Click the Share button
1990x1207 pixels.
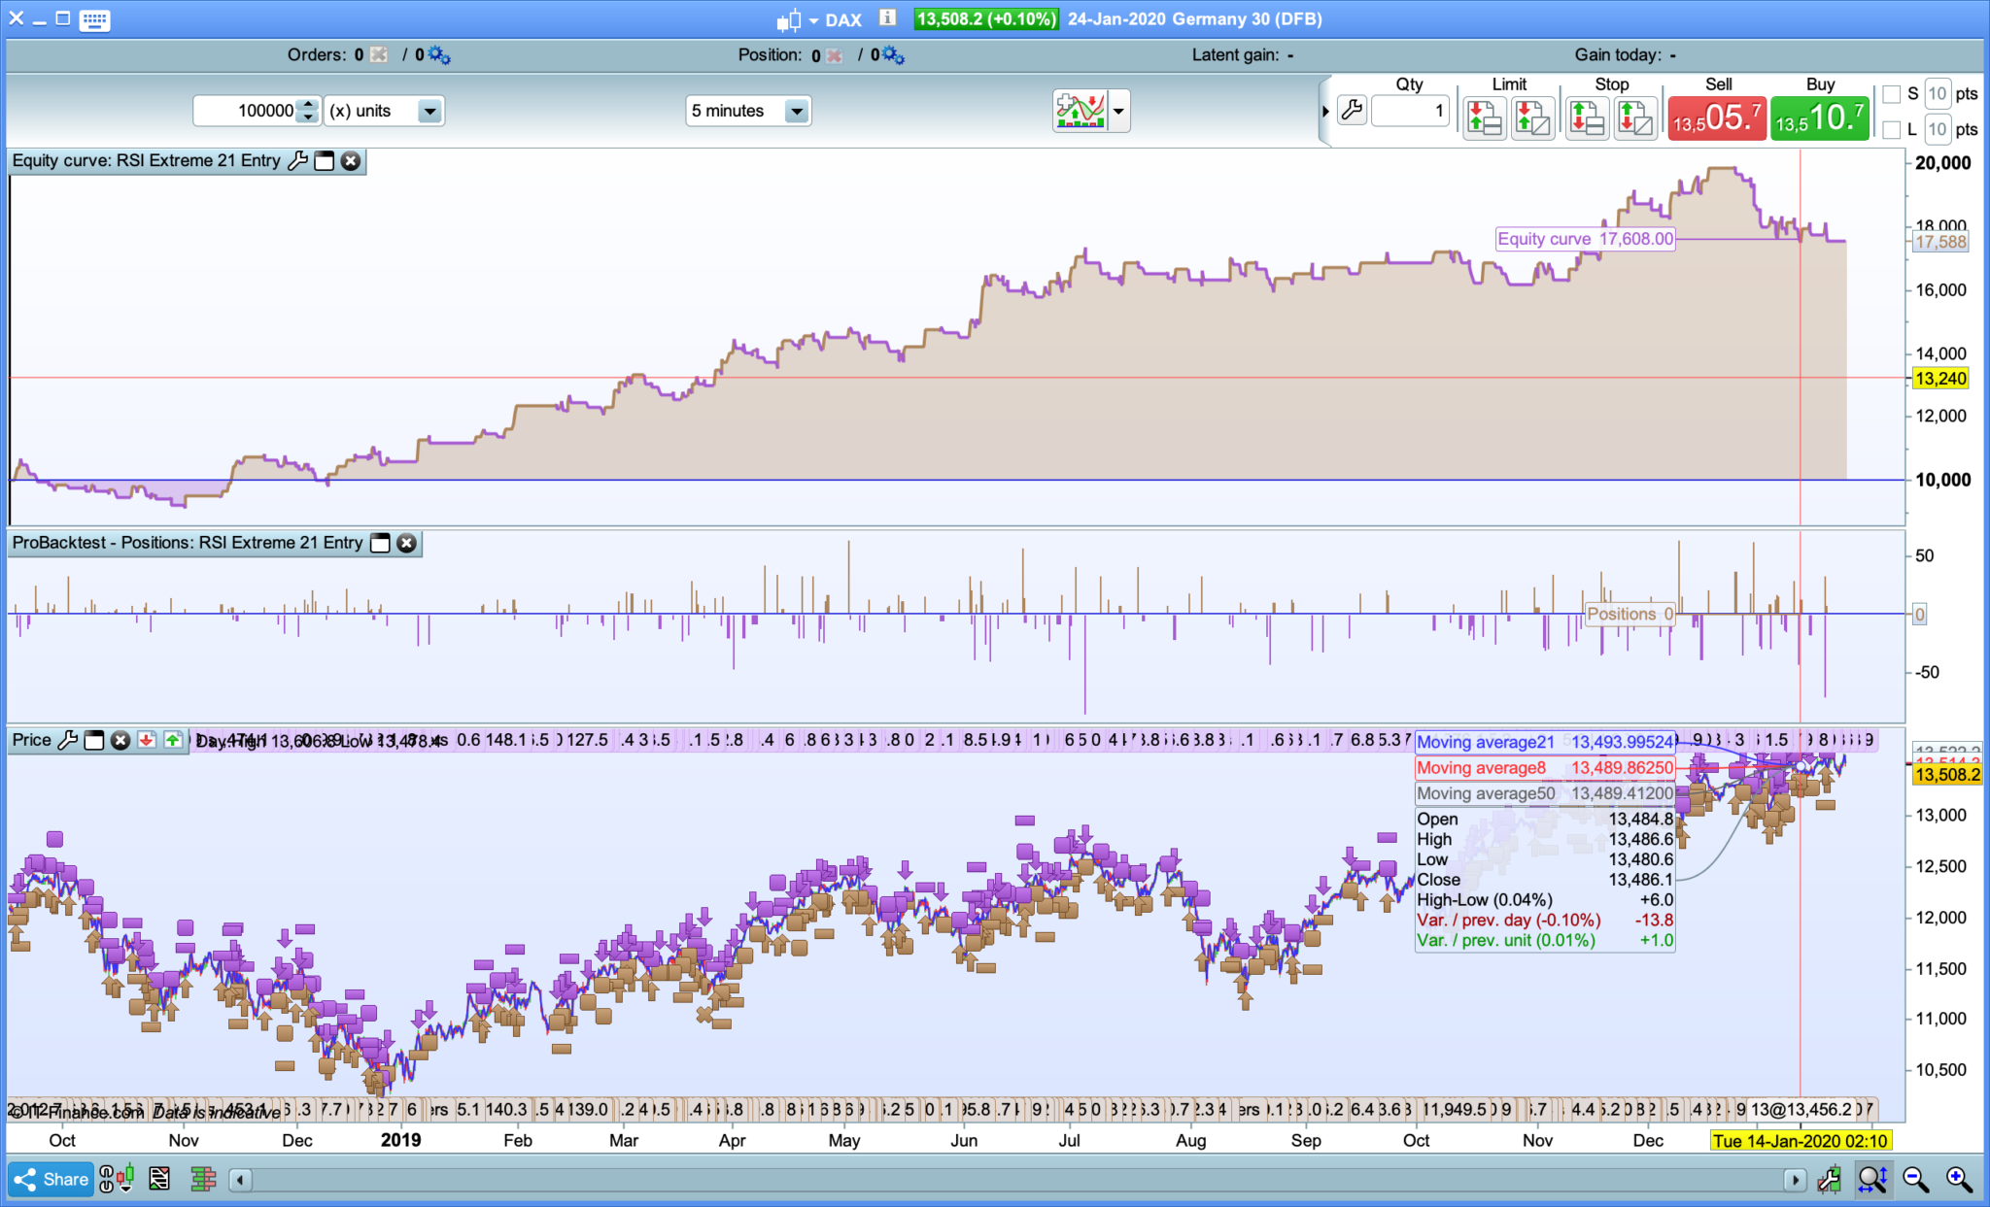point(51,1179)
